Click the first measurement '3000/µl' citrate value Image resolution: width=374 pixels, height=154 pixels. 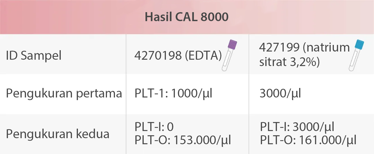coord(280,94)
